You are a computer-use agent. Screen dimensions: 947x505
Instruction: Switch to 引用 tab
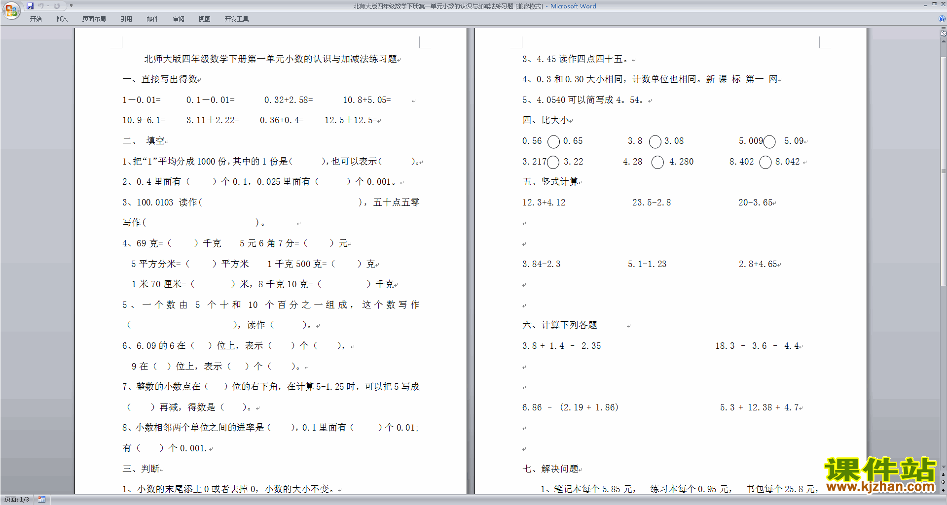click(x=126, y=19)
